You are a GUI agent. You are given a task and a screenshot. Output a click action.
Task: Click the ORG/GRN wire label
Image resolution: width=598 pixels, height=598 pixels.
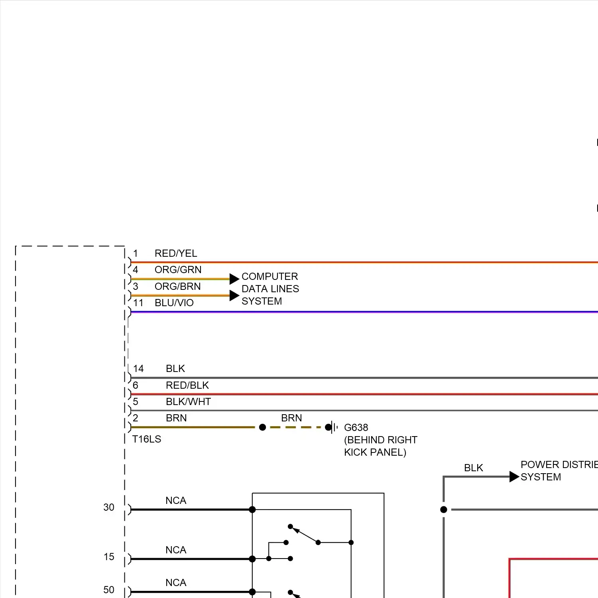pyautogui.click(x=178, y=270)
